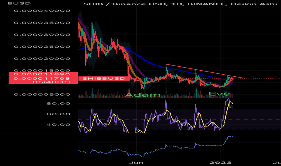281x166 pixels.
Task: Click the 80.00 RSI scale label
Action: coord(58,104)
